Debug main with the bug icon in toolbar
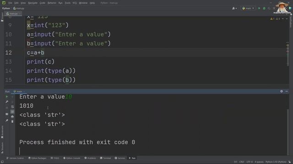The image size is (293, 164). pos(264,8)
